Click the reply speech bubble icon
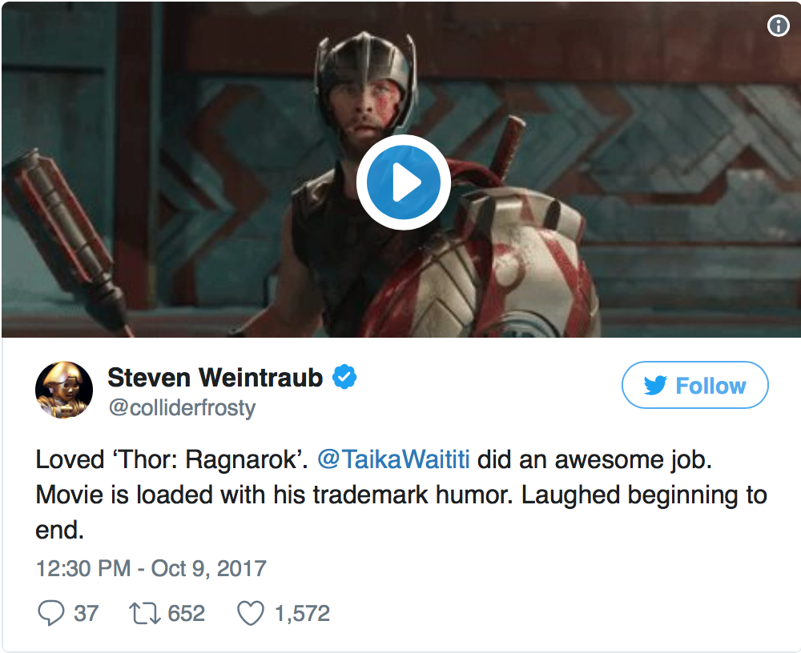The width and height of the screenshot is (801, 653). click(x=50, y=613)
